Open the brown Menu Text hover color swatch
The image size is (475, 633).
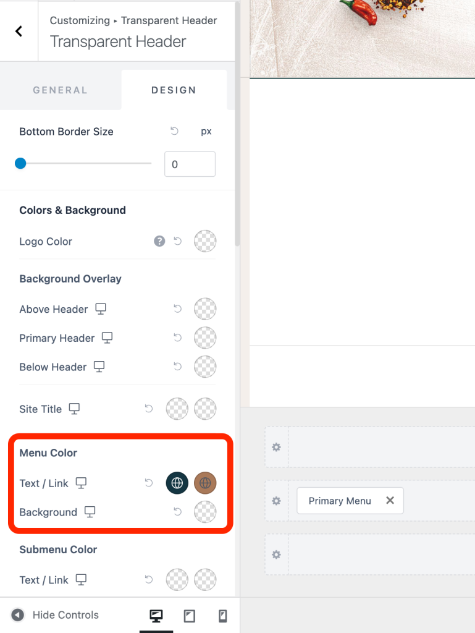pos(205,483)
